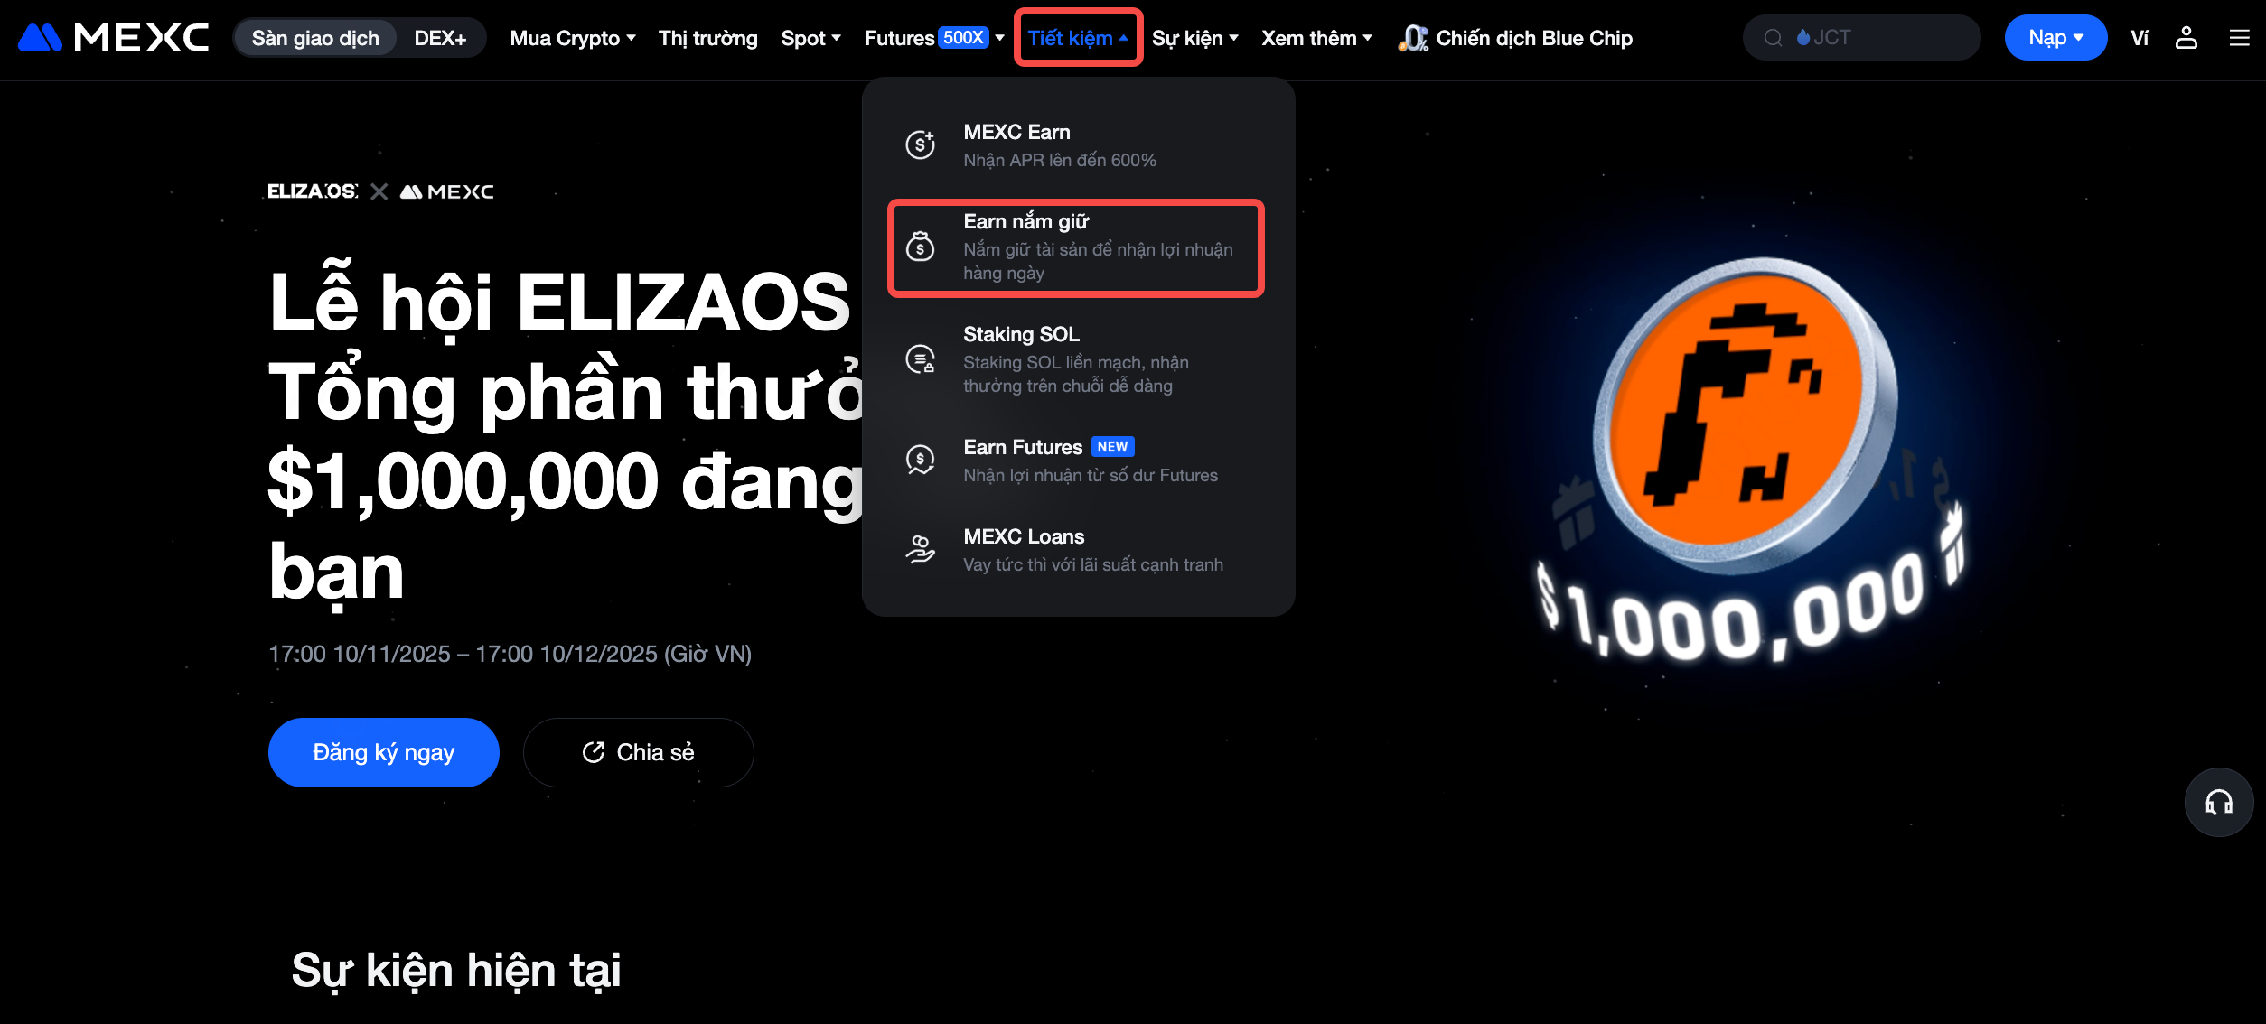Click the Chia sẻ share button
This screenshot has height=1024, width=2266.
638,752
